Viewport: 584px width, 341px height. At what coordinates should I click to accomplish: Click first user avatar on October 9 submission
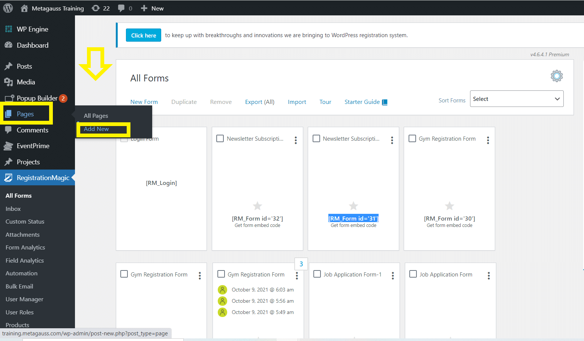coord(223,290)
